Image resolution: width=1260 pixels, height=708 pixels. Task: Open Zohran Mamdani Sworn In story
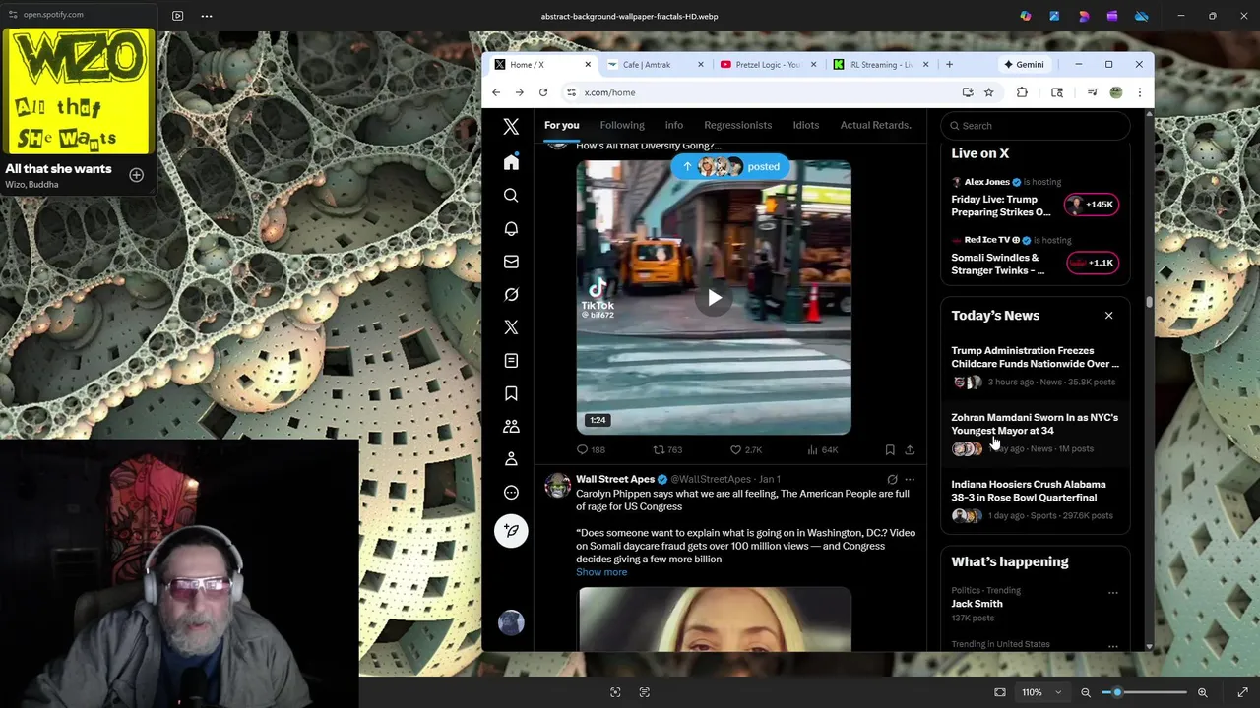point(1036,433)
